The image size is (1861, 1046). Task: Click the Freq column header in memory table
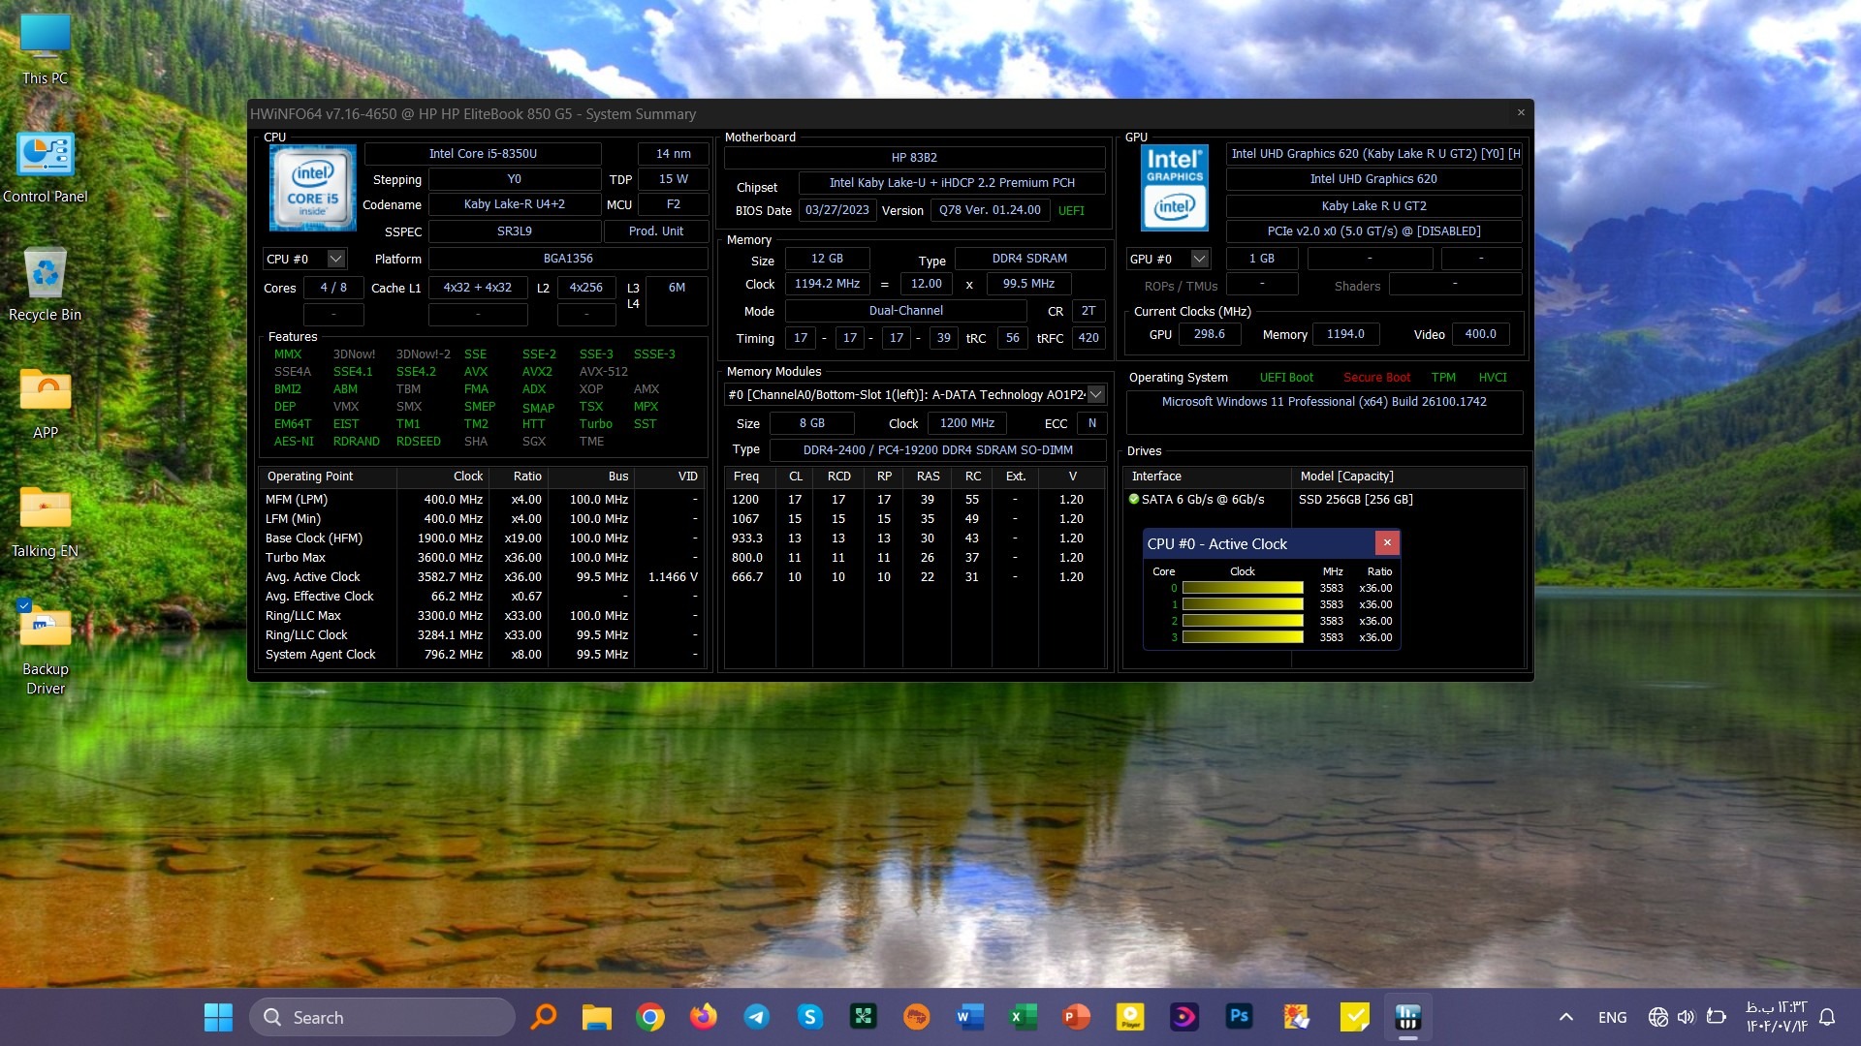746,477
